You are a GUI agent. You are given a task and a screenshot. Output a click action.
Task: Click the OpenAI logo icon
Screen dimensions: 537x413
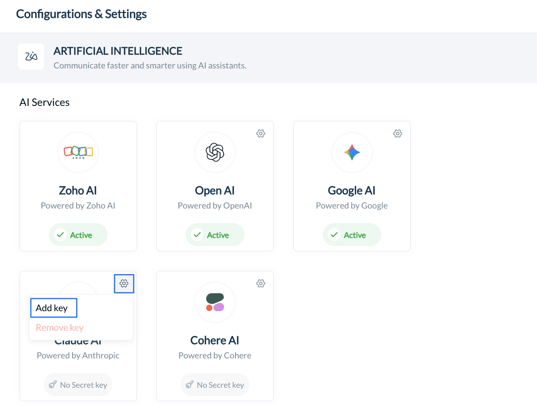coord(215,152)
